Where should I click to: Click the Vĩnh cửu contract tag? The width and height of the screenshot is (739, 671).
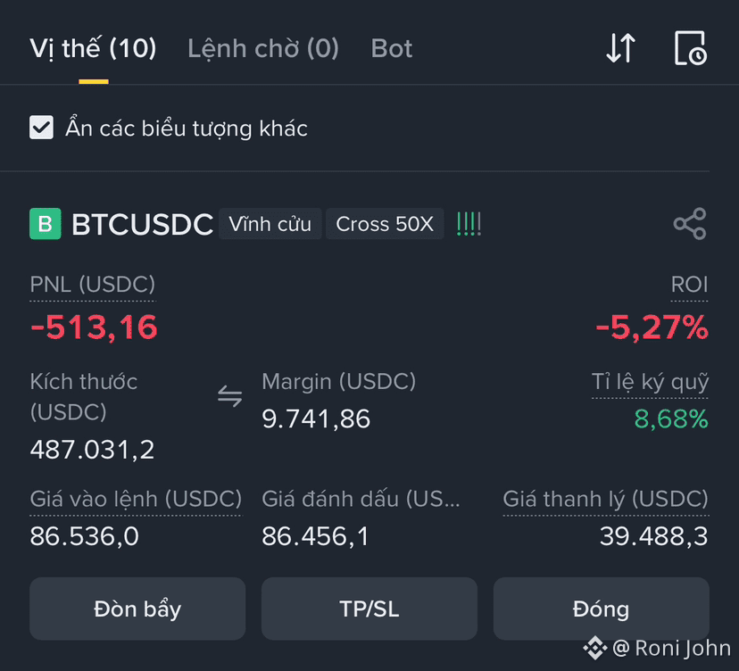[x=270, y=224]
